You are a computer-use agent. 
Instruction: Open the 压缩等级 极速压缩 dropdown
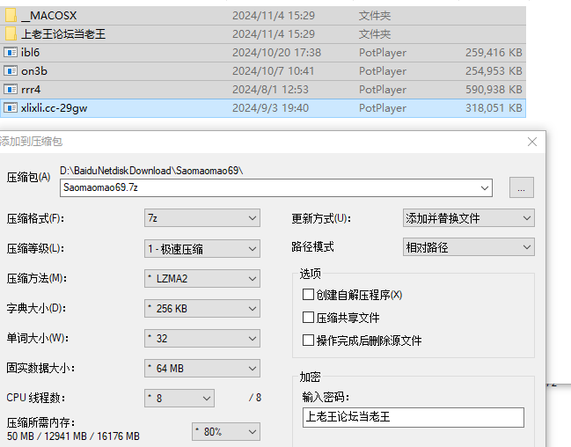click(x=202, y=249)
